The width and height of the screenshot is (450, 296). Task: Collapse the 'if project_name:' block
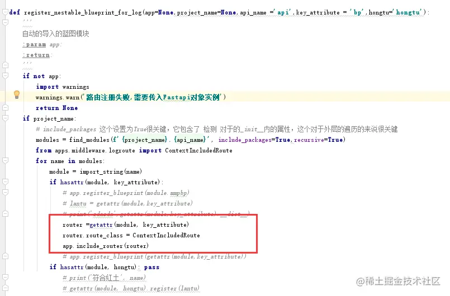tap(5, 118)
